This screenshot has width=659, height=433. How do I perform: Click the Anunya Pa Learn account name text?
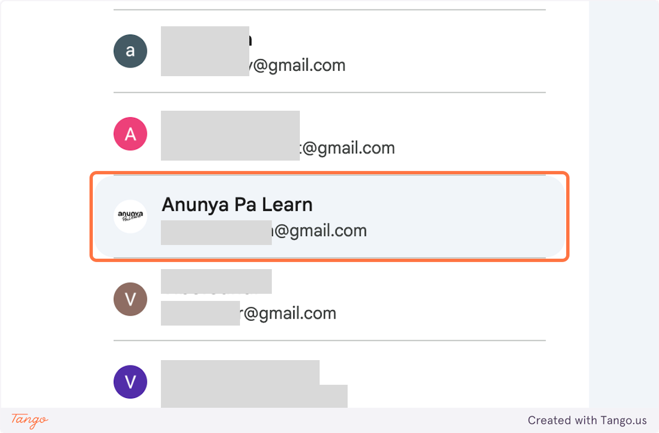tap(237, 204)
